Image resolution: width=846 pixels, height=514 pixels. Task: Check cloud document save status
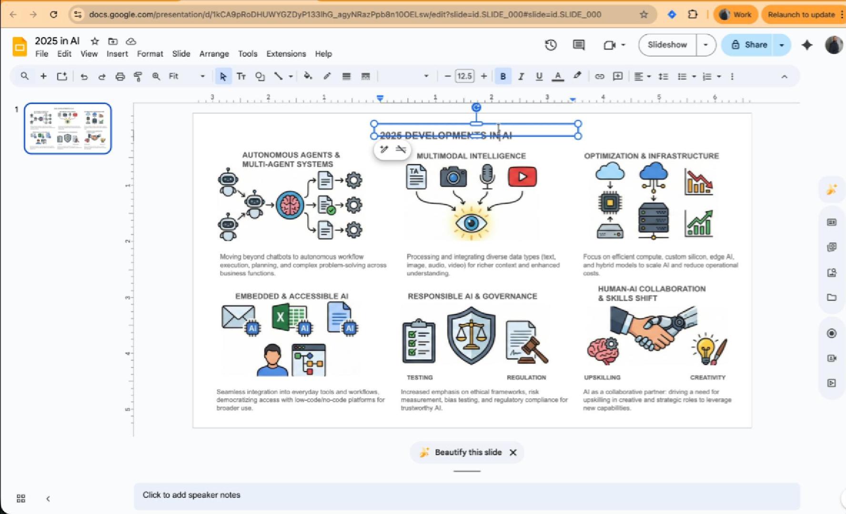tap(131, 41)
